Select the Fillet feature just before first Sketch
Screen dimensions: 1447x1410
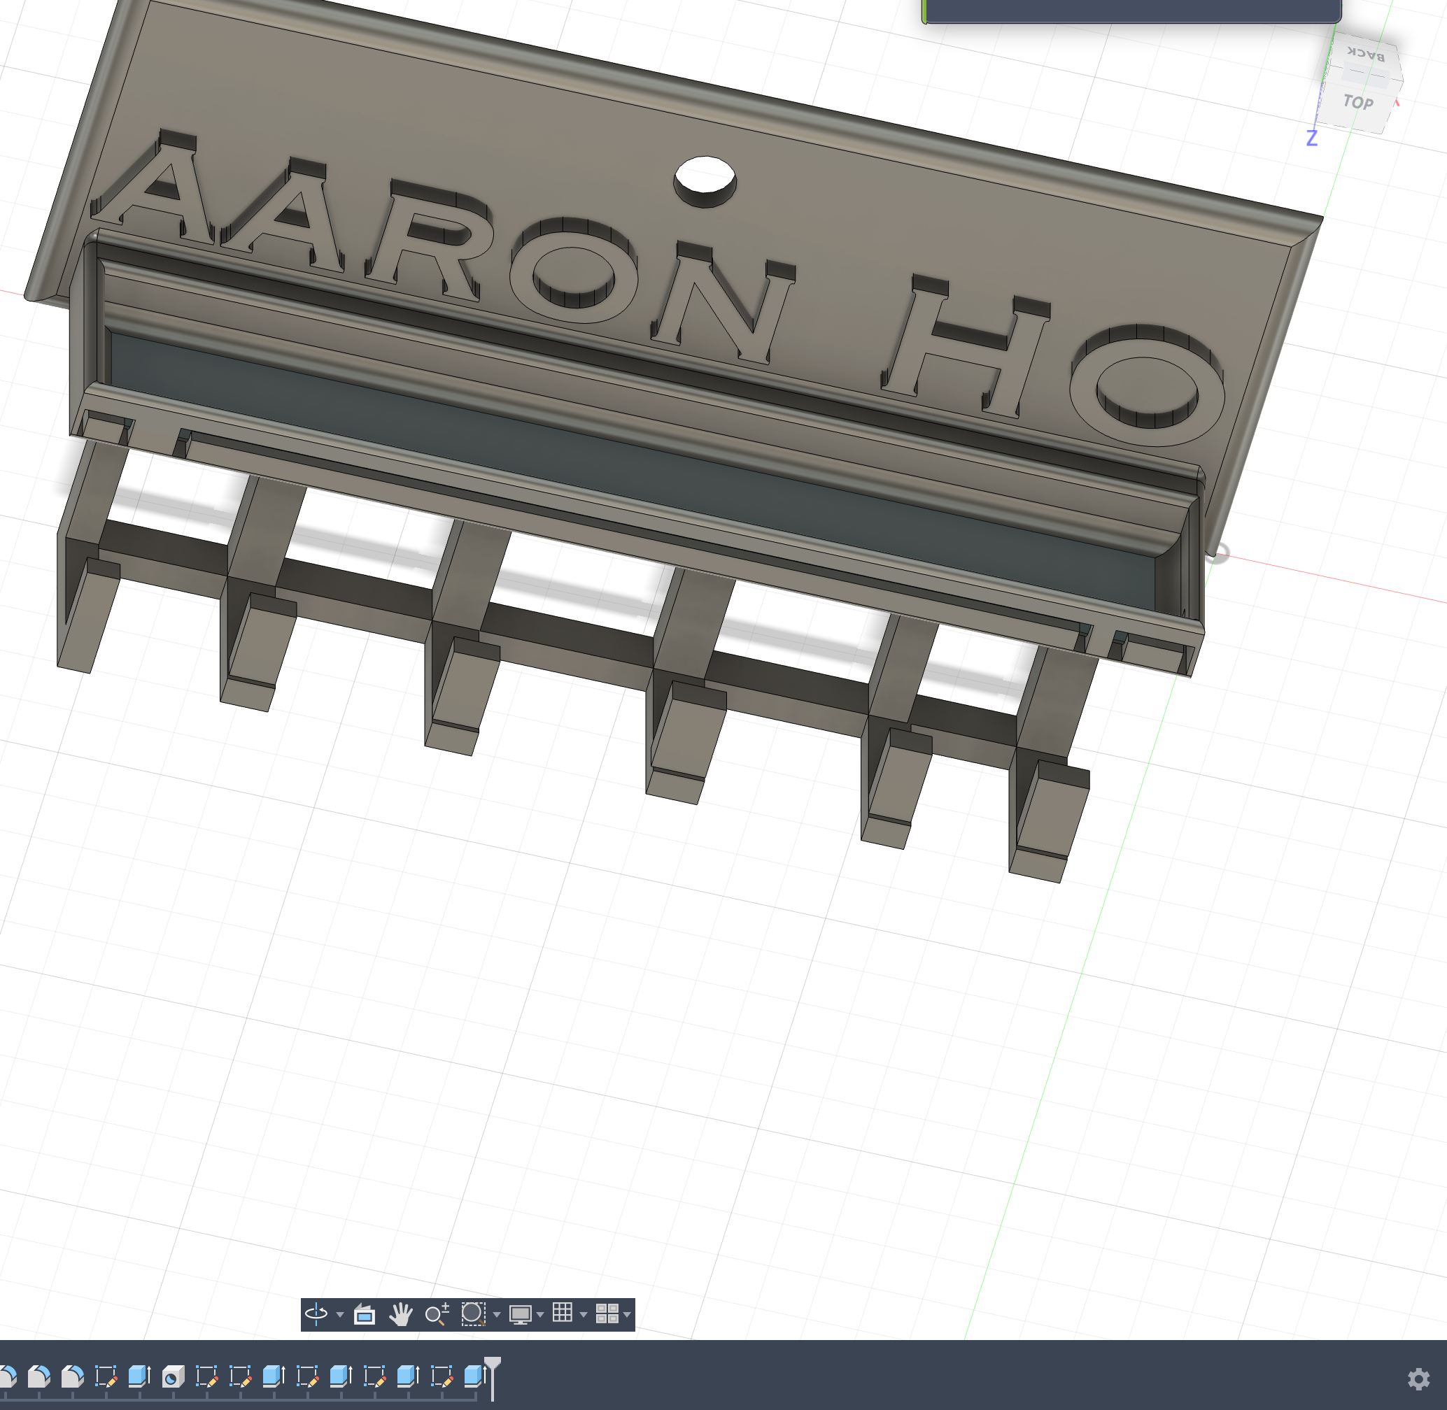72,1376
